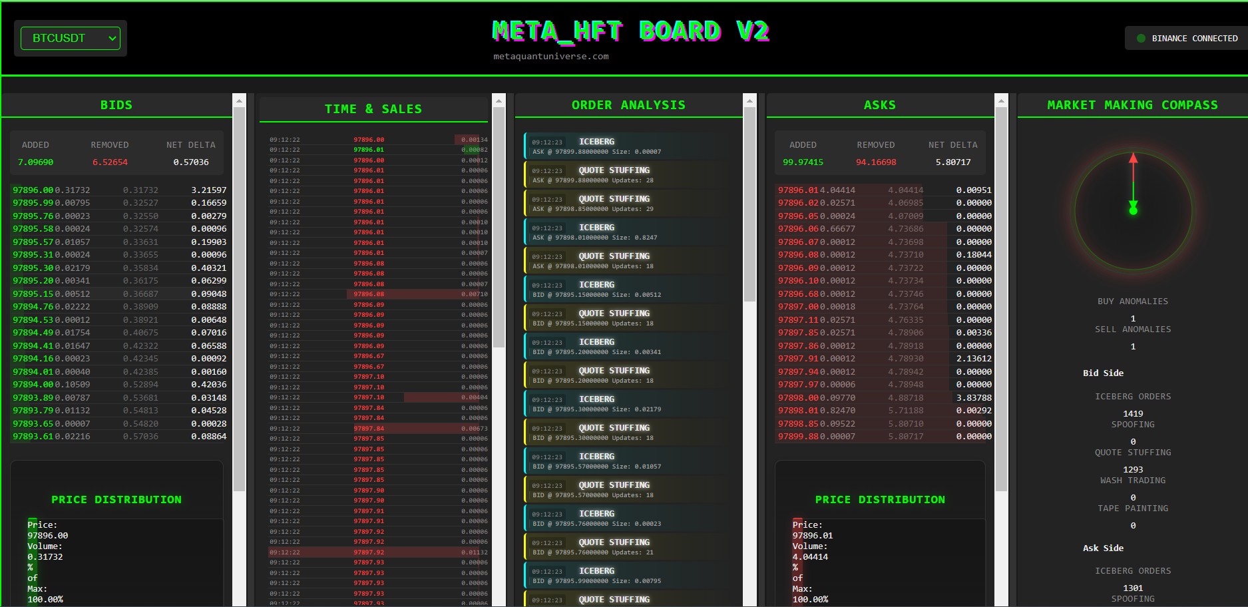Click the Bids panel scrollbar up arrow
Image resolution: width=1248 pixels, height=607 pixels.
(239, 101)
